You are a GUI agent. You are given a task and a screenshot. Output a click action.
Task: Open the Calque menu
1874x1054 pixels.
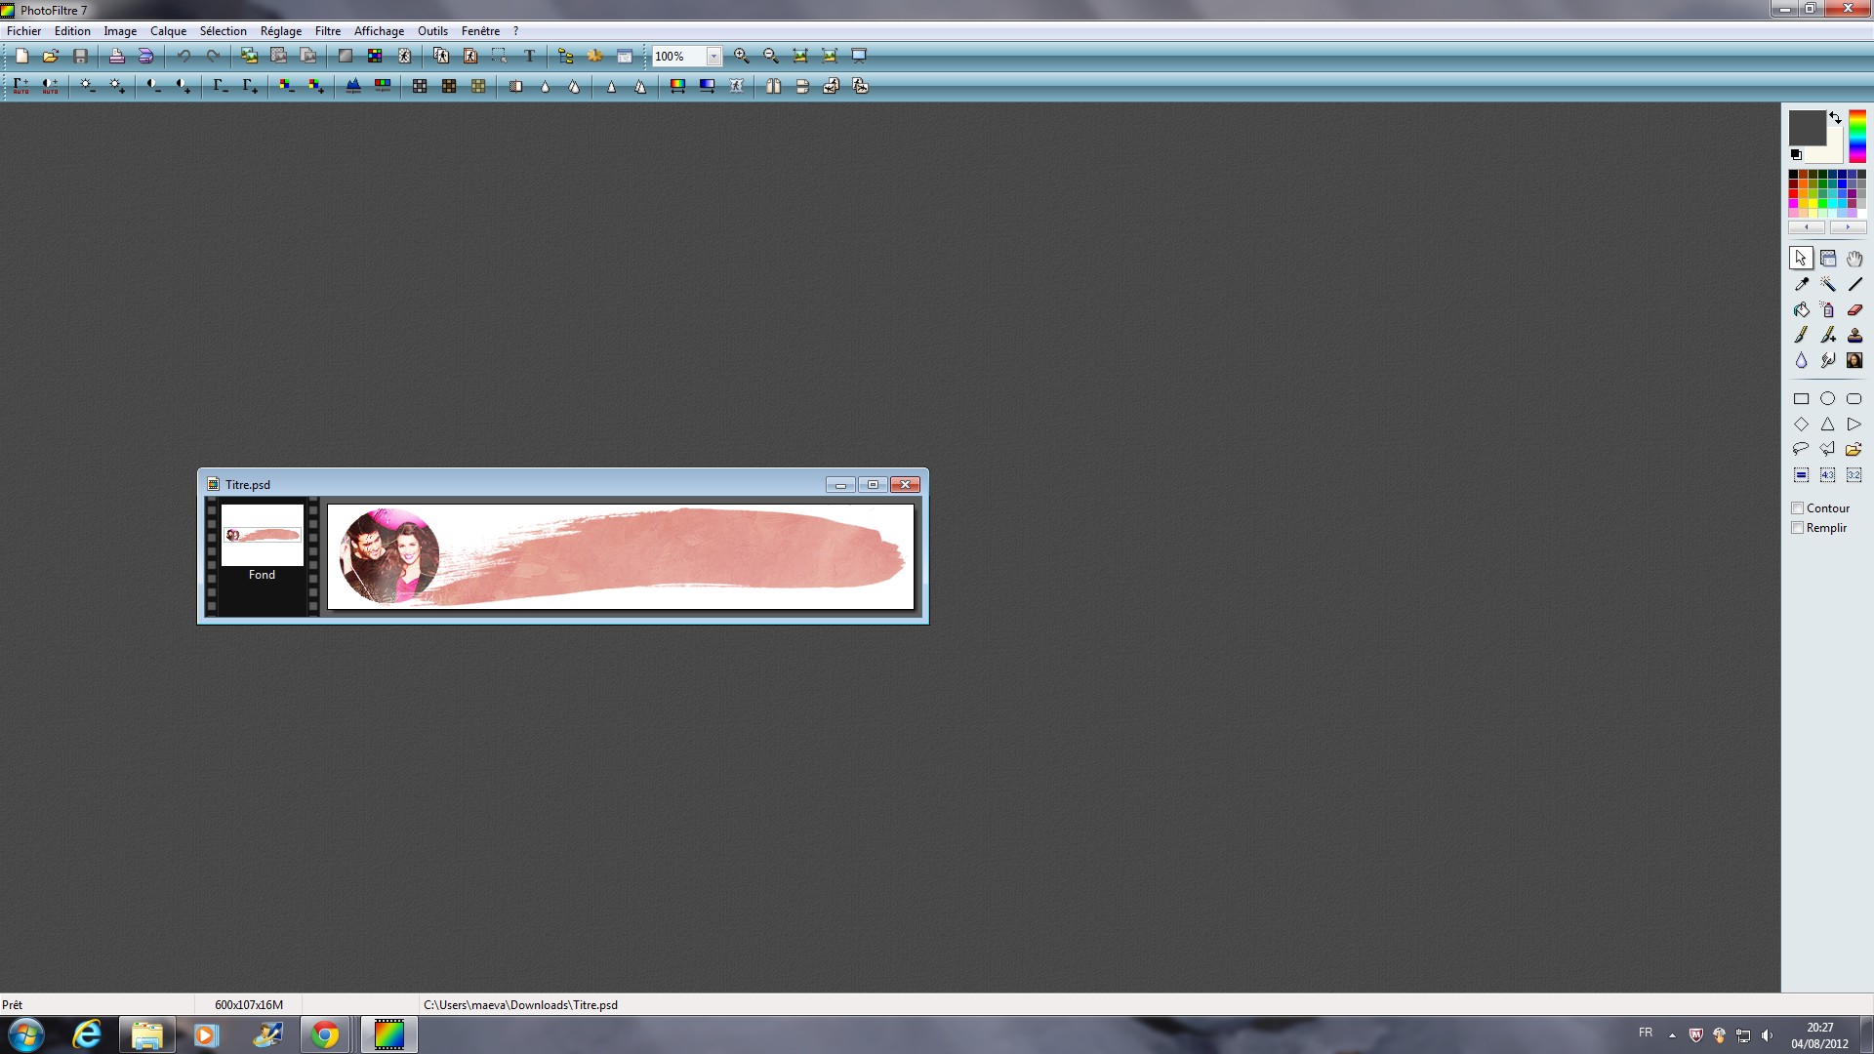click(x=168, y=30)
